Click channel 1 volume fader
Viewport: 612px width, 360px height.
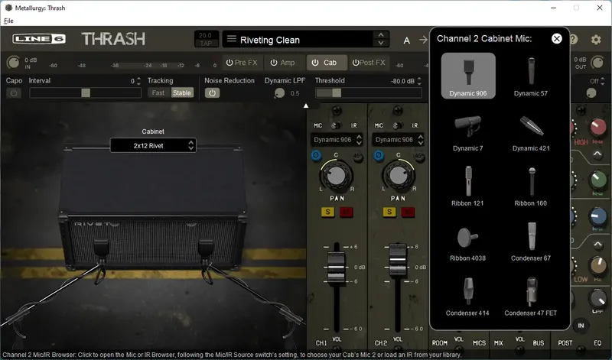(336, 268)
